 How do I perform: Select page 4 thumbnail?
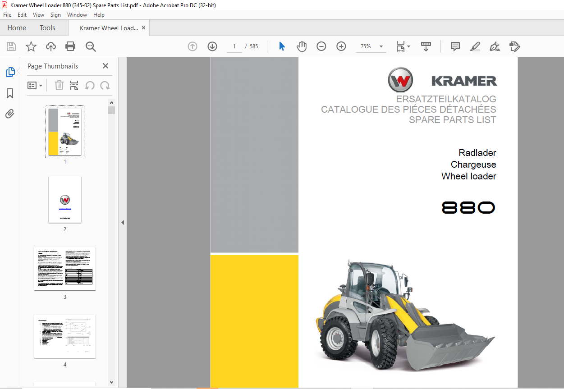(x=65, y=336)
